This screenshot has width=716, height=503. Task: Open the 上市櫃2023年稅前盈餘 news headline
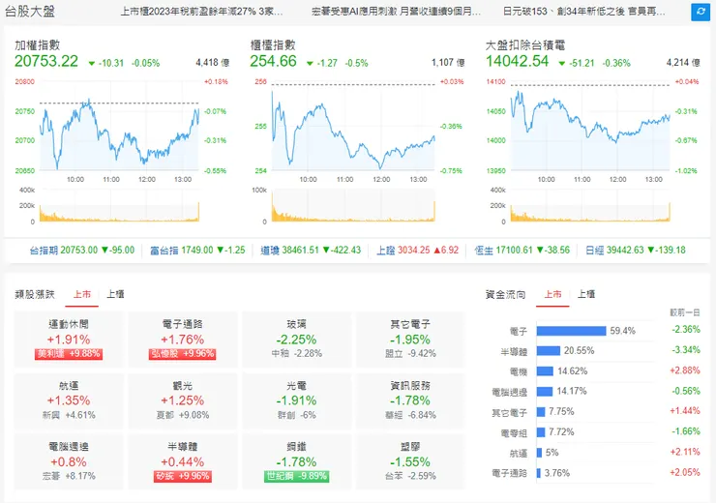pos(201,13)
